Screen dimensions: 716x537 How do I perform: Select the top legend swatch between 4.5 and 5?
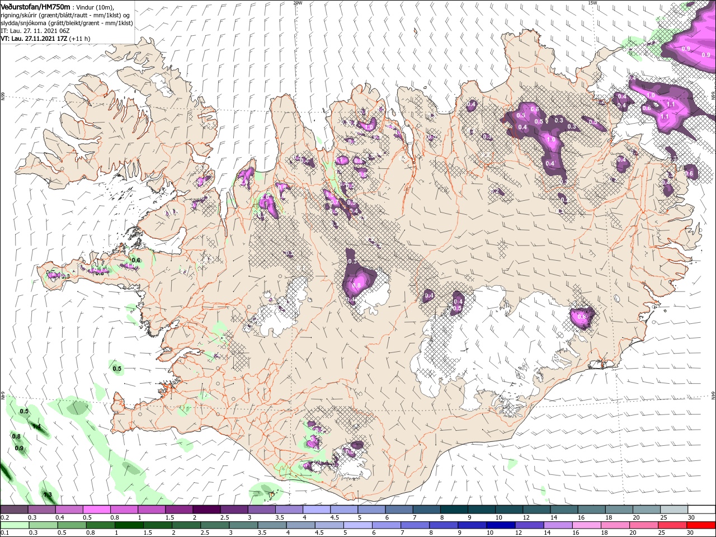[x=344, y=510]
